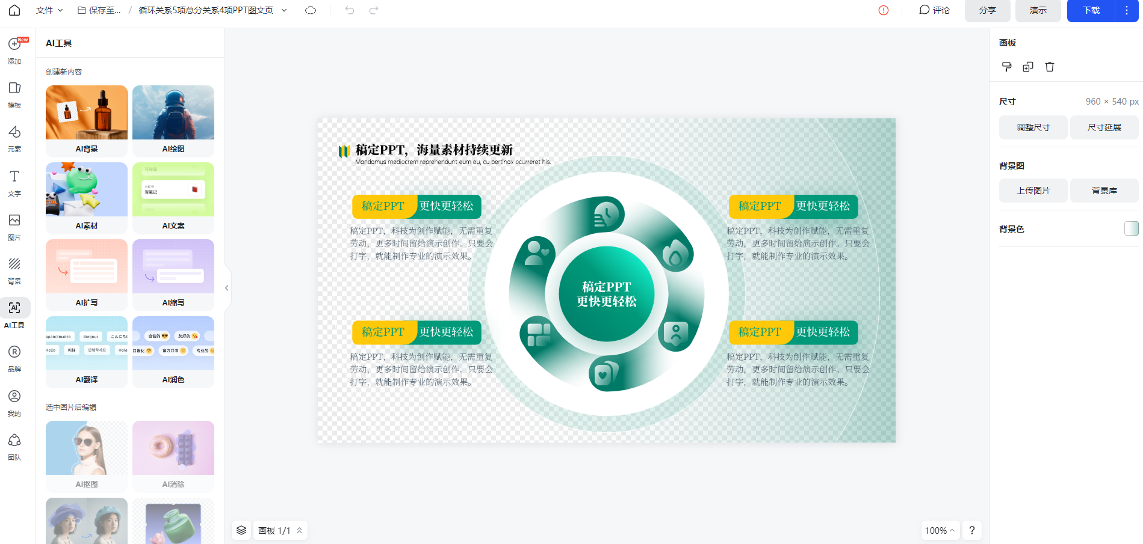This screenshot has width=1143, height=544.
Task: Open the AI扩写 tool card
Action: pyautogui.click(x=87, y=275)
